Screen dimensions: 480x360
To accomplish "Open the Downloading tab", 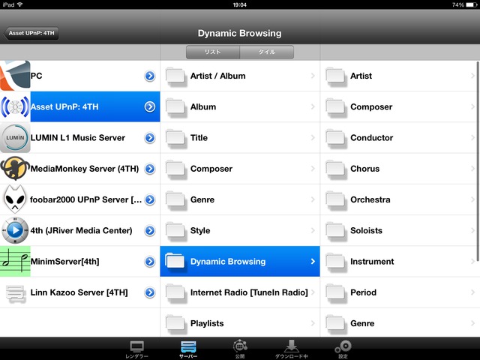I will point(291,349).
